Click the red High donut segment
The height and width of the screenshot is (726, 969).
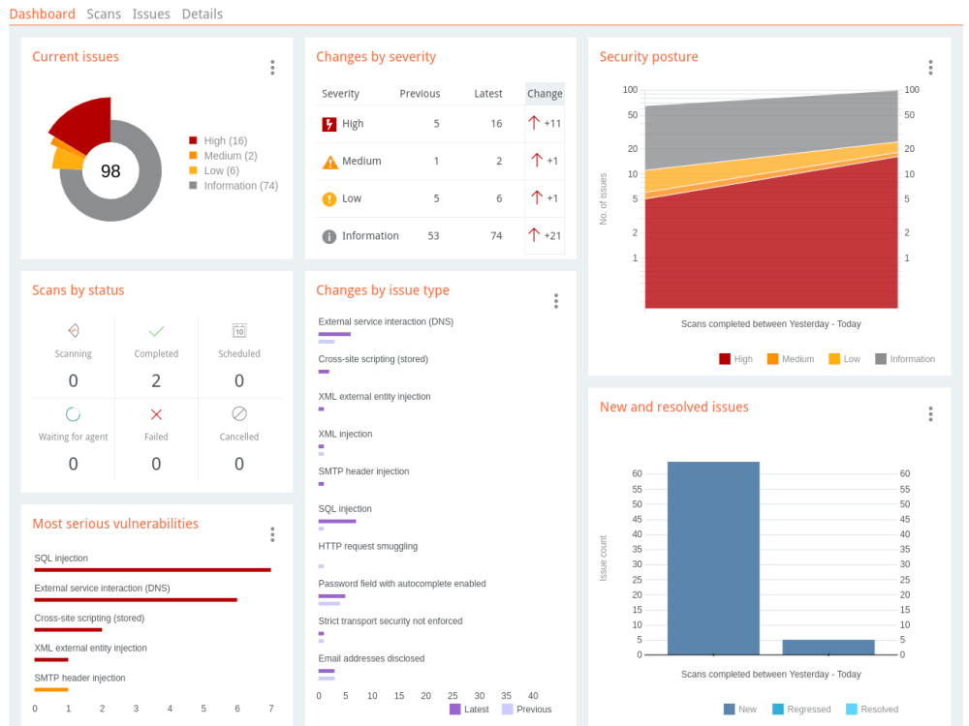pyautogui.click(x=86, y=124)
